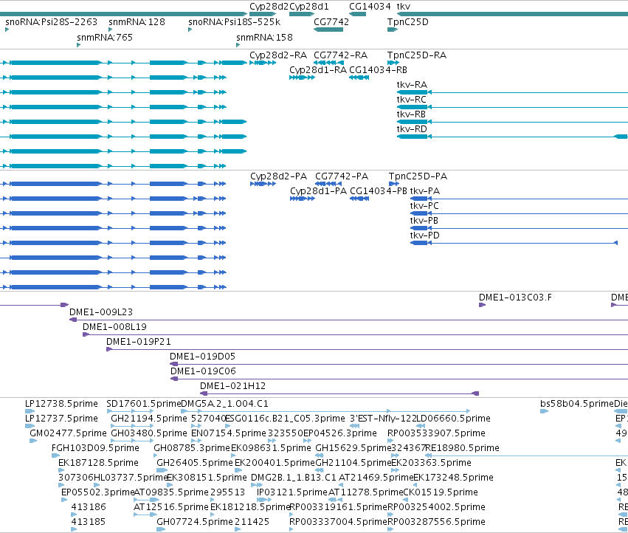Click the DME1-019P21 clone

(x=138, y=342)
